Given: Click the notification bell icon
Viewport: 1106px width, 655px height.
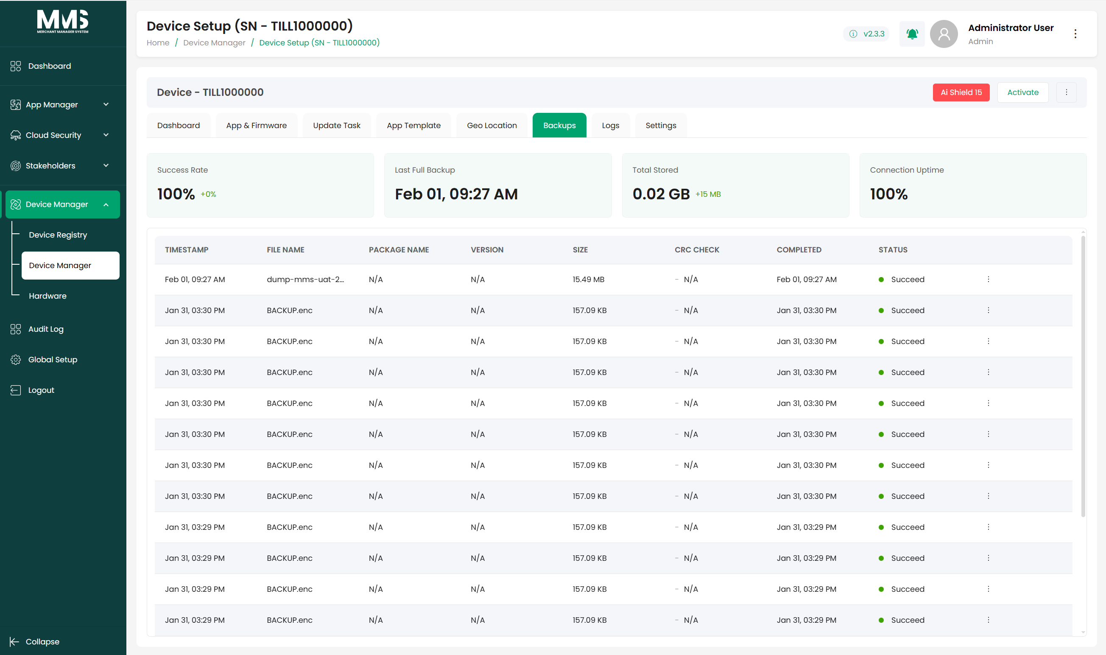Looking at the screenshot, I should [911, 34].
